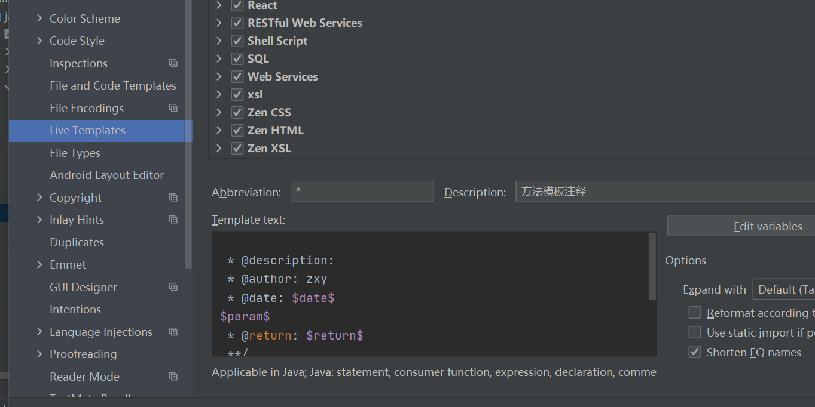The height and width of the screenshot is (407, 815).
Task: Click the Template text editor scrollbar
Action: pyautogui.click(x=652, y=266)
